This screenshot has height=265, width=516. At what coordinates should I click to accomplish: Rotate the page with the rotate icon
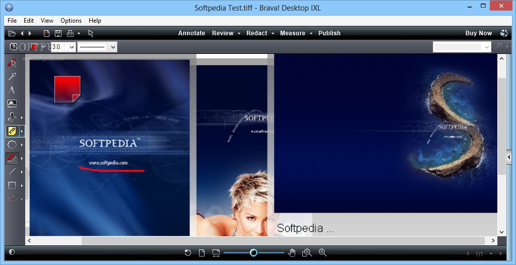coord(187,253)
